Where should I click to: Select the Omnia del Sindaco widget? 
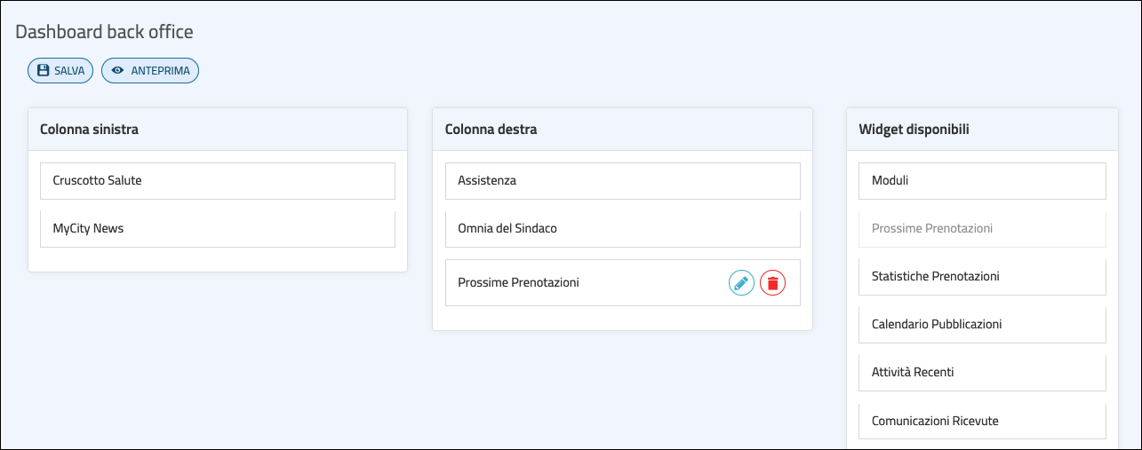pyautogui.click(x=622, y=228)
